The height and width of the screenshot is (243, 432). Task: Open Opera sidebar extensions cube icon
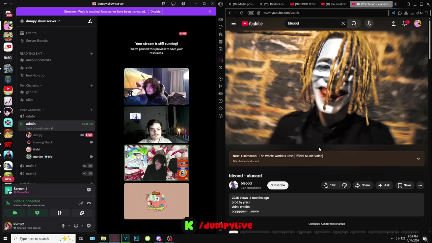pos(220,108)
